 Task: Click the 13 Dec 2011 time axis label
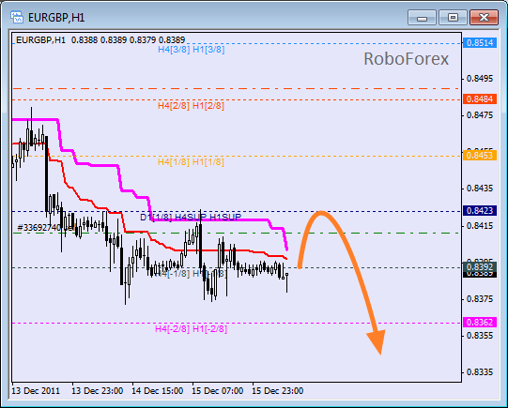coord(36,391)
